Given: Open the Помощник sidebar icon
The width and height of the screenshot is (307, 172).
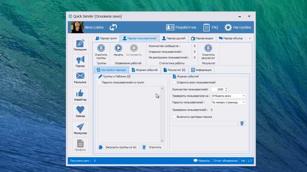Looking at the screenshot, I should coord(80,43).
